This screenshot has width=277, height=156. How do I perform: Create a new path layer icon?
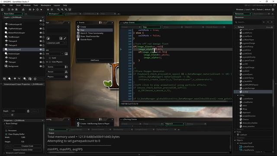click(19, 79)
